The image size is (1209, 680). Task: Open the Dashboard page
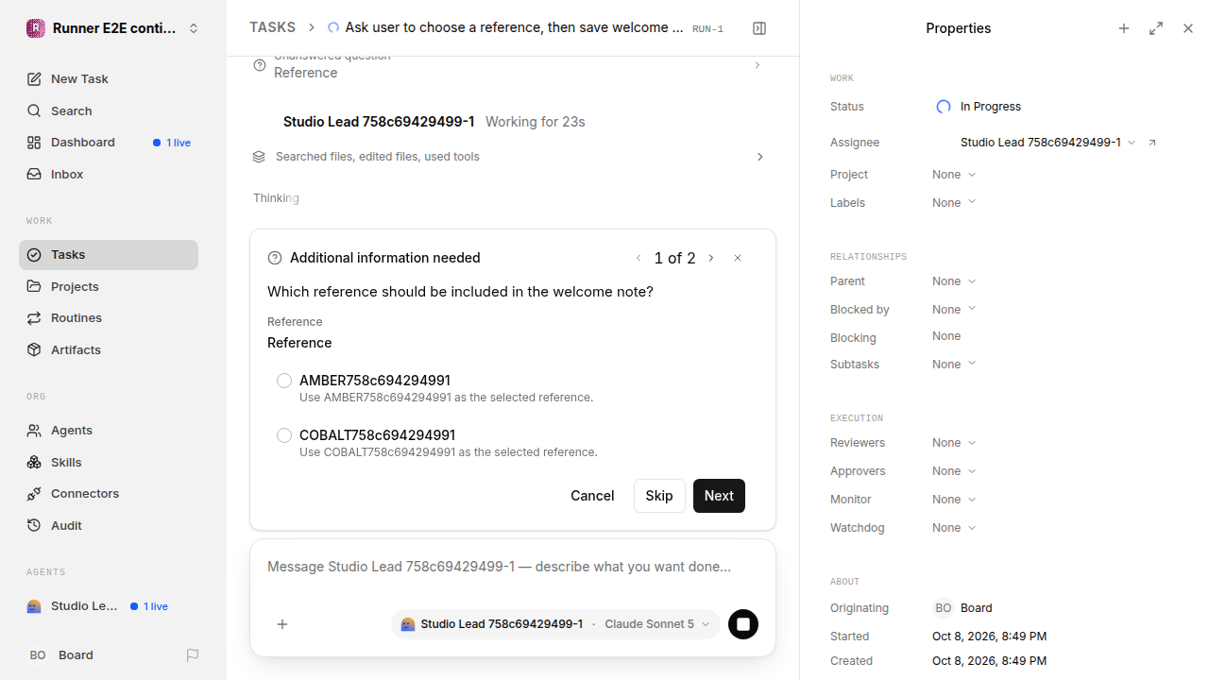click(x=109, y=143)
